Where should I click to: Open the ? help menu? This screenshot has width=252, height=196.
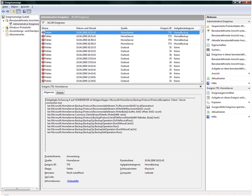[x=32, y=7]
